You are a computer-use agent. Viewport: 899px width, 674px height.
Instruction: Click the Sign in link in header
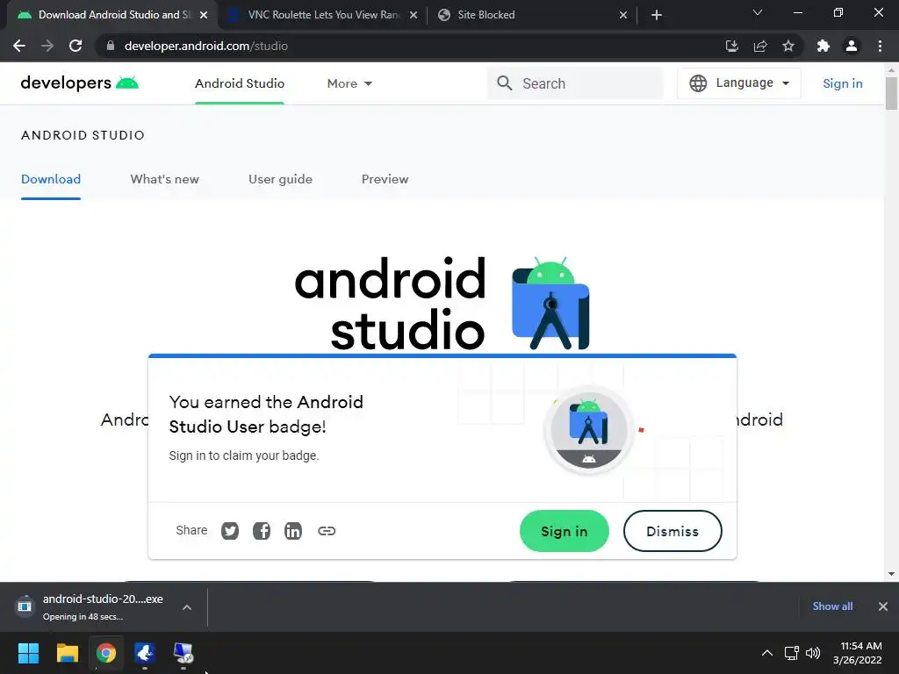[842, 83]
